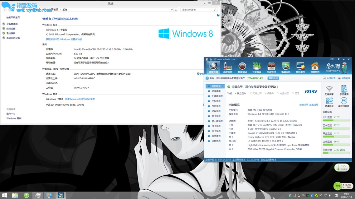Image resolution: width=355 pixels, height=199 pixels.
Task: Click the refresh button beside address bar
Action: click(176, 10)
